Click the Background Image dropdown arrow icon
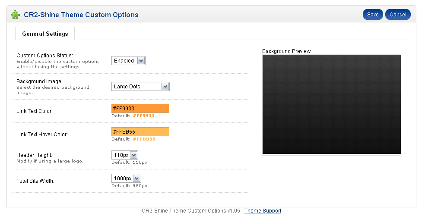Viewport: 425px width, 219px height. click(165, 87)
